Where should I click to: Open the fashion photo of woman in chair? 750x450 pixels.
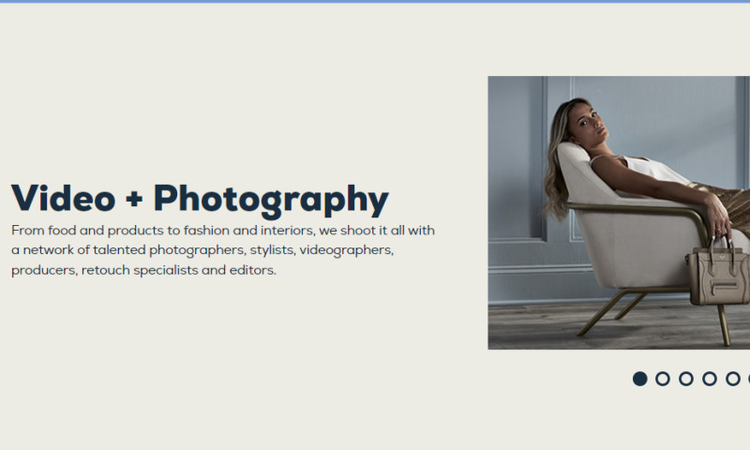click(619, 212)
